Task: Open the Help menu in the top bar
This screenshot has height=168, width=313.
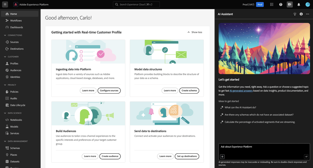Action: (x=280, y=4)
